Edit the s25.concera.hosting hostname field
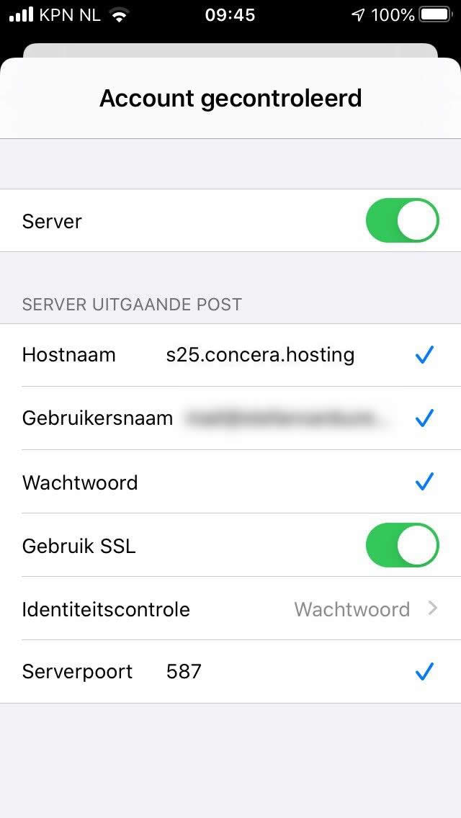The width and height of the screenshot is (461, 818). [260, 355]
